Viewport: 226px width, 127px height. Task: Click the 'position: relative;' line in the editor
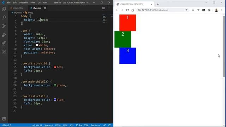[40, 53]
